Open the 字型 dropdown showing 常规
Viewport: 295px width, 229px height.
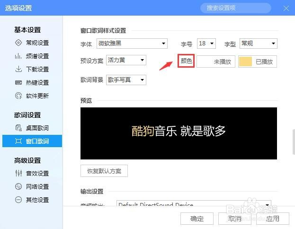pos(259,44)
